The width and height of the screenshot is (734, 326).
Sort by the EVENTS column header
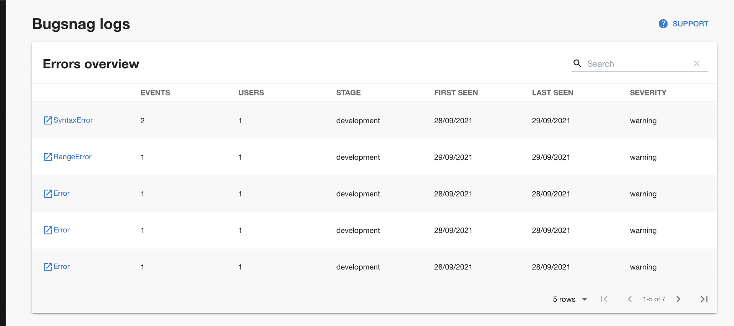click(155, 93)
